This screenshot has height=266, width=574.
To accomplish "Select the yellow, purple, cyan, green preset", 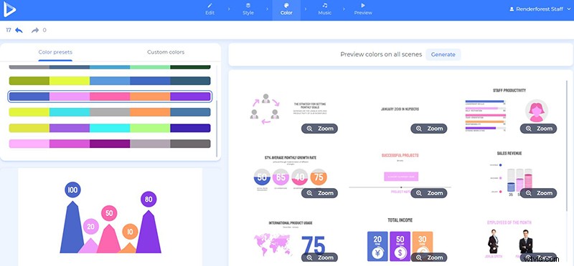I will 110,128.
